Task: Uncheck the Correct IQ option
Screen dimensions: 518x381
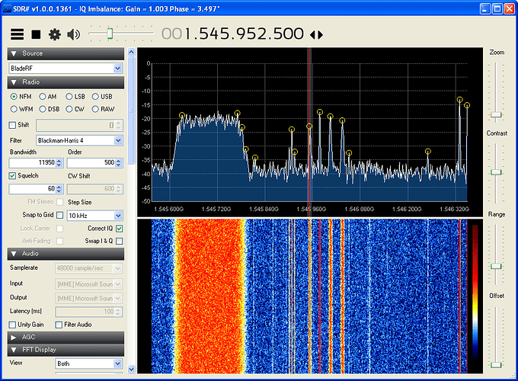Action: (119, 229)
